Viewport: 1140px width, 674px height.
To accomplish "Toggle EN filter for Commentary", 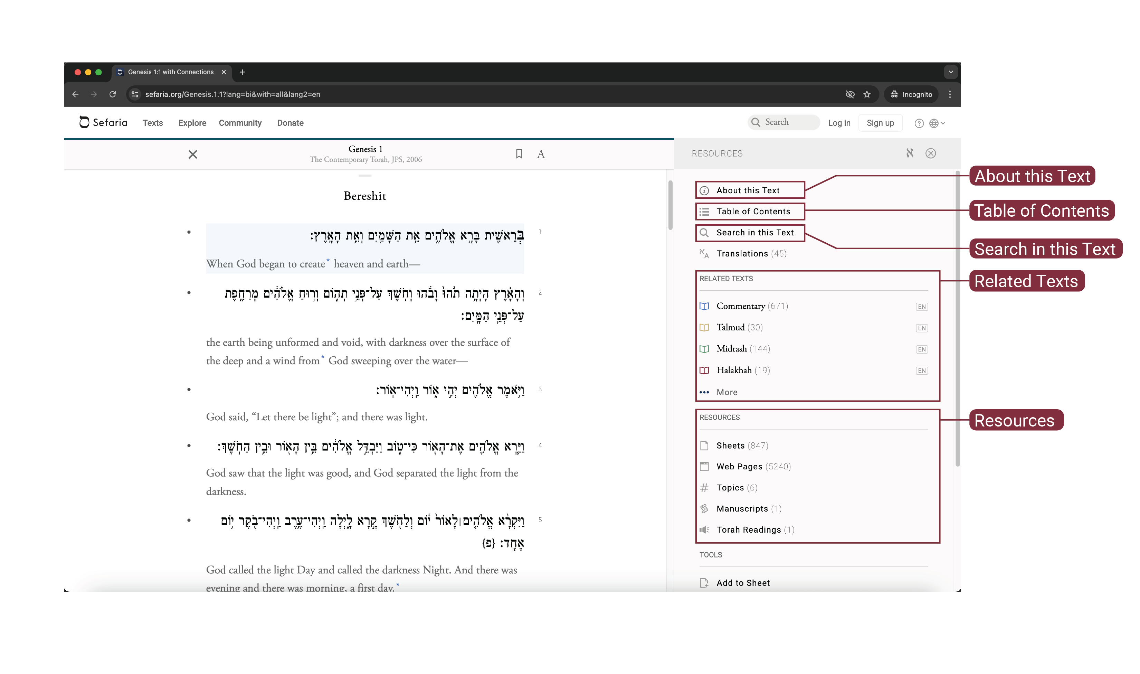I will point(921,307).
